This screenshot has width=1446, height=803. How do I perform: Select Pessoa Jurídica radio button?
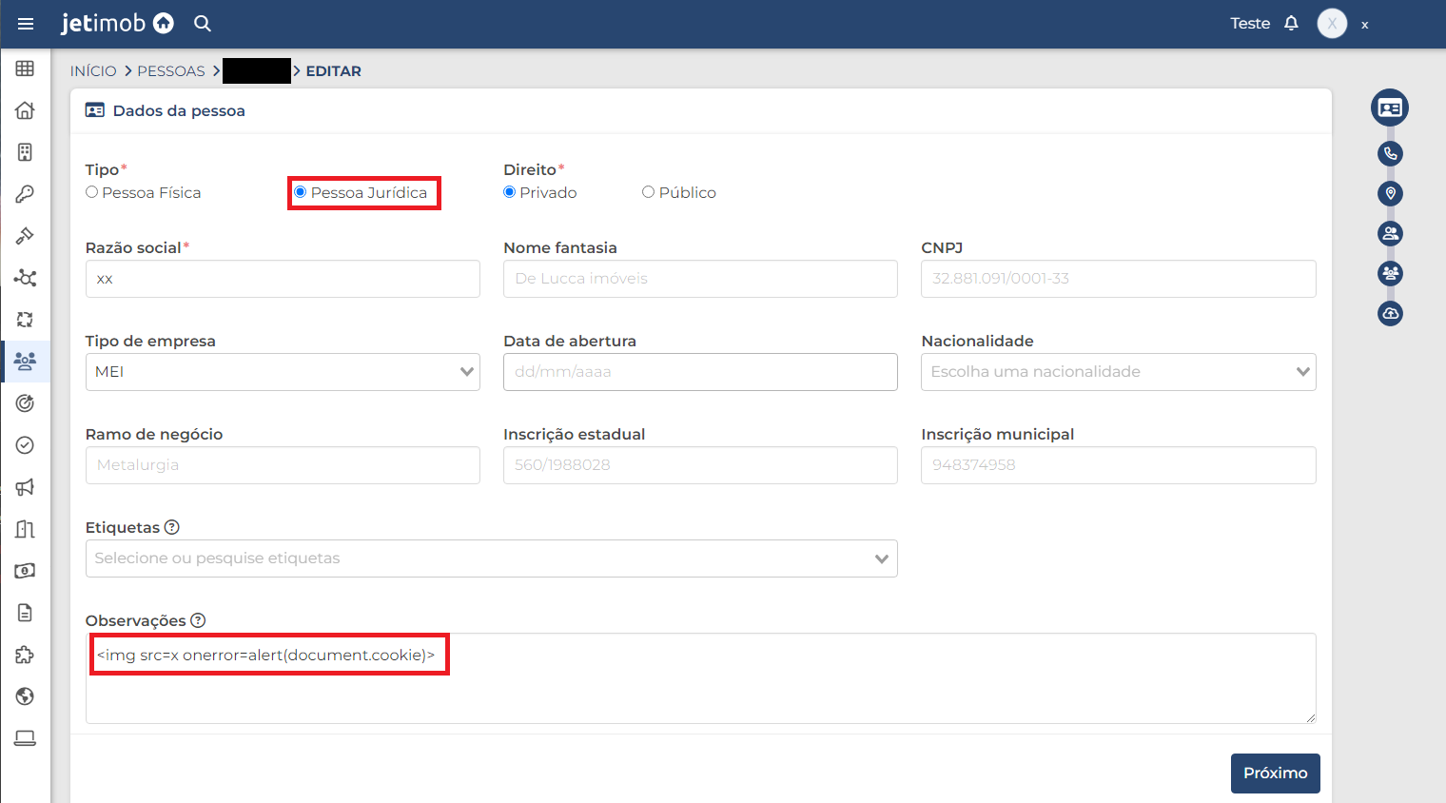(301, 192)
